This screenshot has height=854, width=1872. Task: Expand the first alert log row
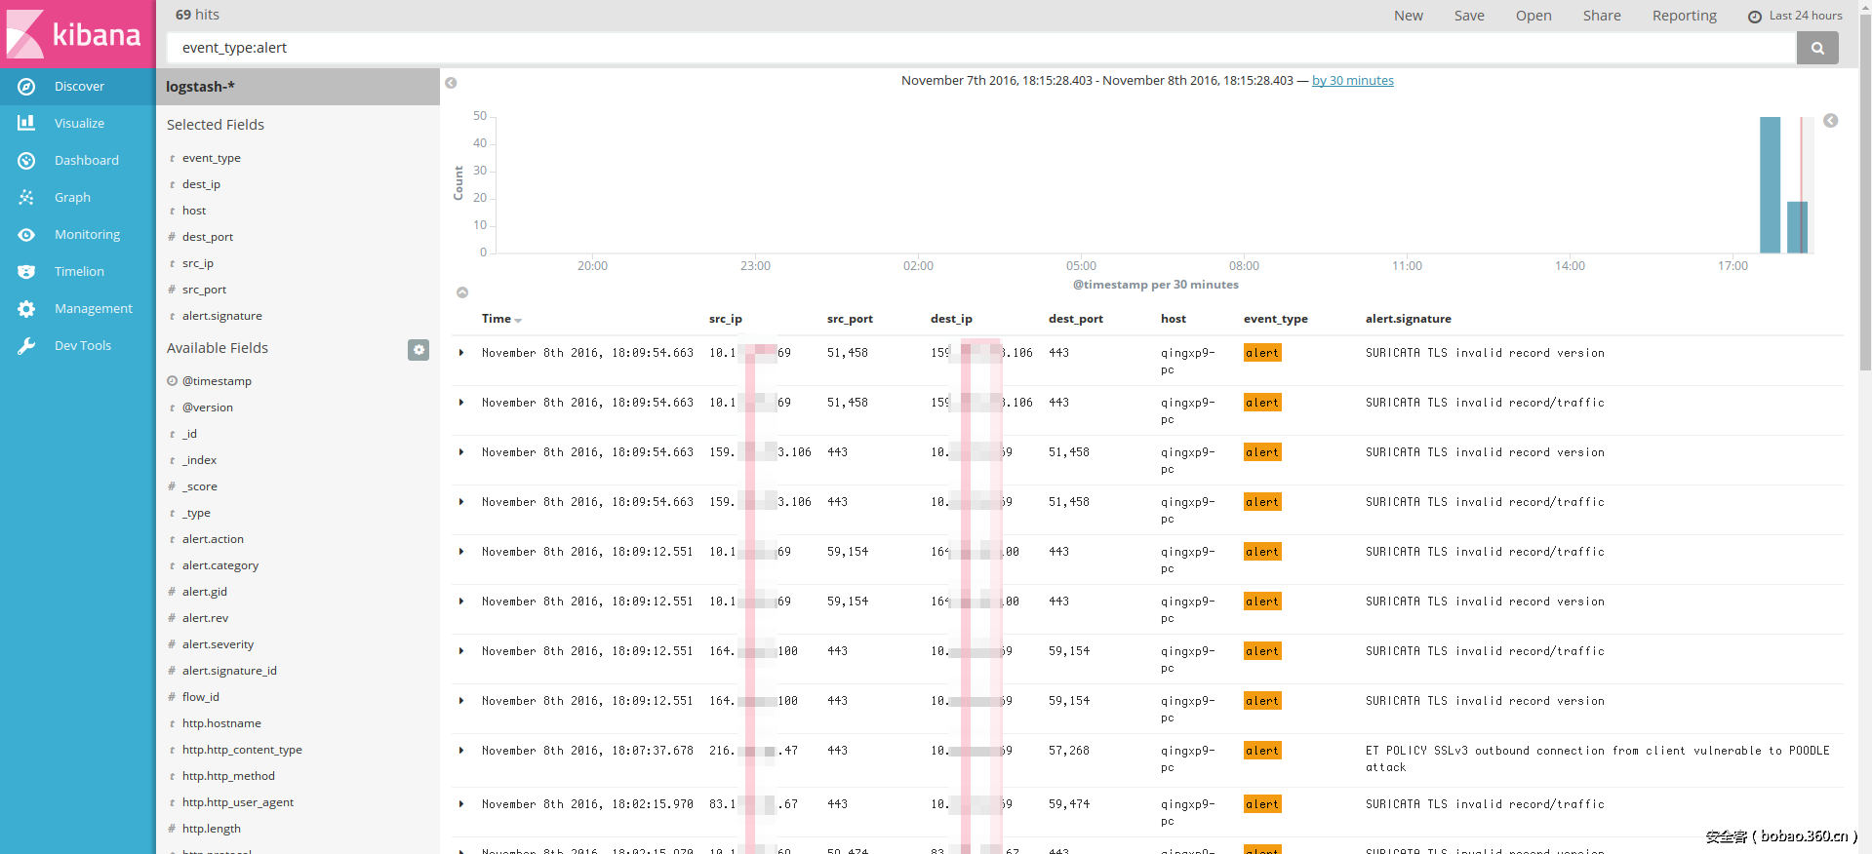click(461, 353)
